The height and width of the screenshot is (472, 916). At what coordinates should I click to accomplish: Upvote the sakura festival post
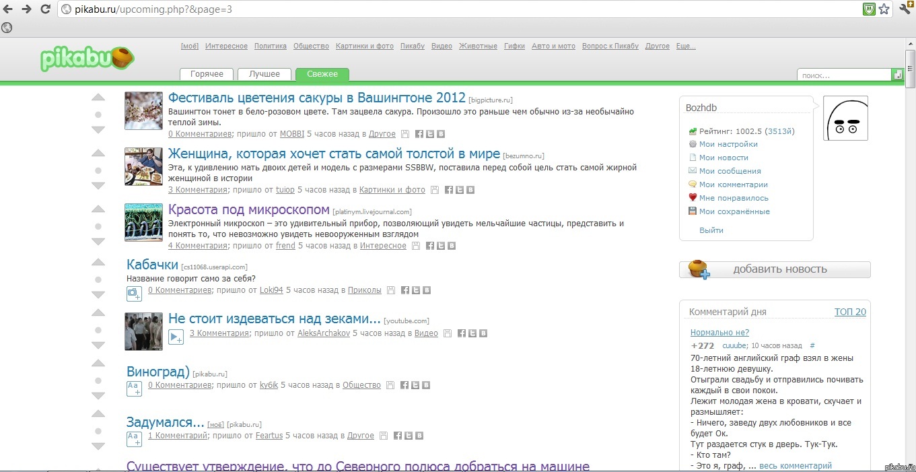pos(98,98)
